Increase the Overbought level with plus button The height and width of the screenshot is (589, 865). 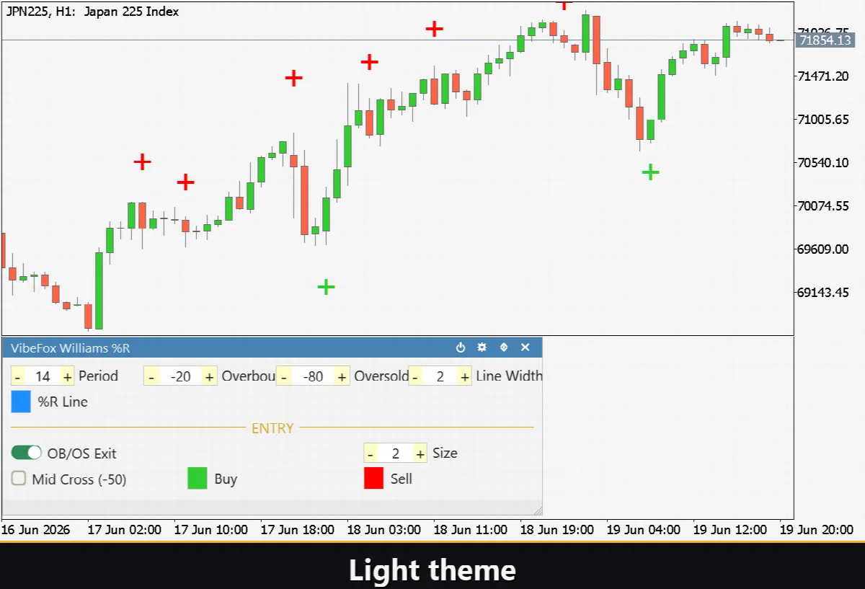pyautogui.click(x=209, y=376)
